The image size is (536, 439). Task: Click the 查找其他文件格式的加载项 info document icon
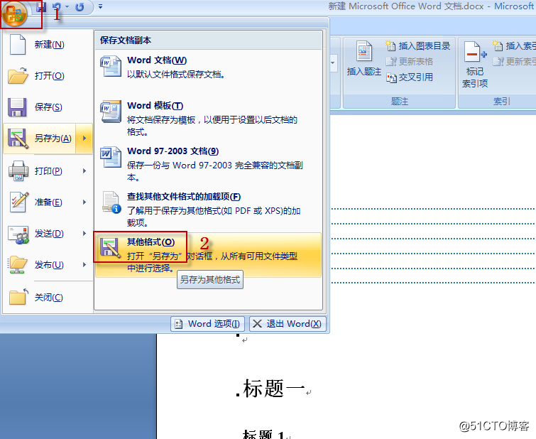coord(111,202)
